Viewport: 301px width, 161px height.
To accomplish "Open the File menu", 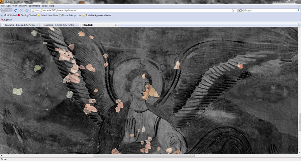I will [3, 6].
